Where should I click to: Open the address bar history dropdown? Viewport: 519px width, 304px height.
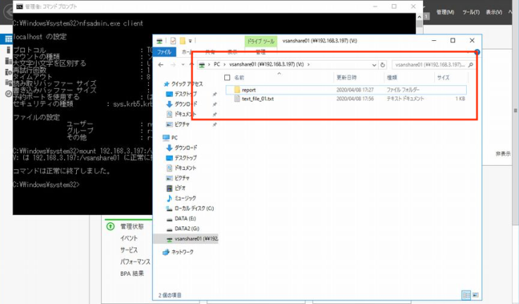click(374, 65)
